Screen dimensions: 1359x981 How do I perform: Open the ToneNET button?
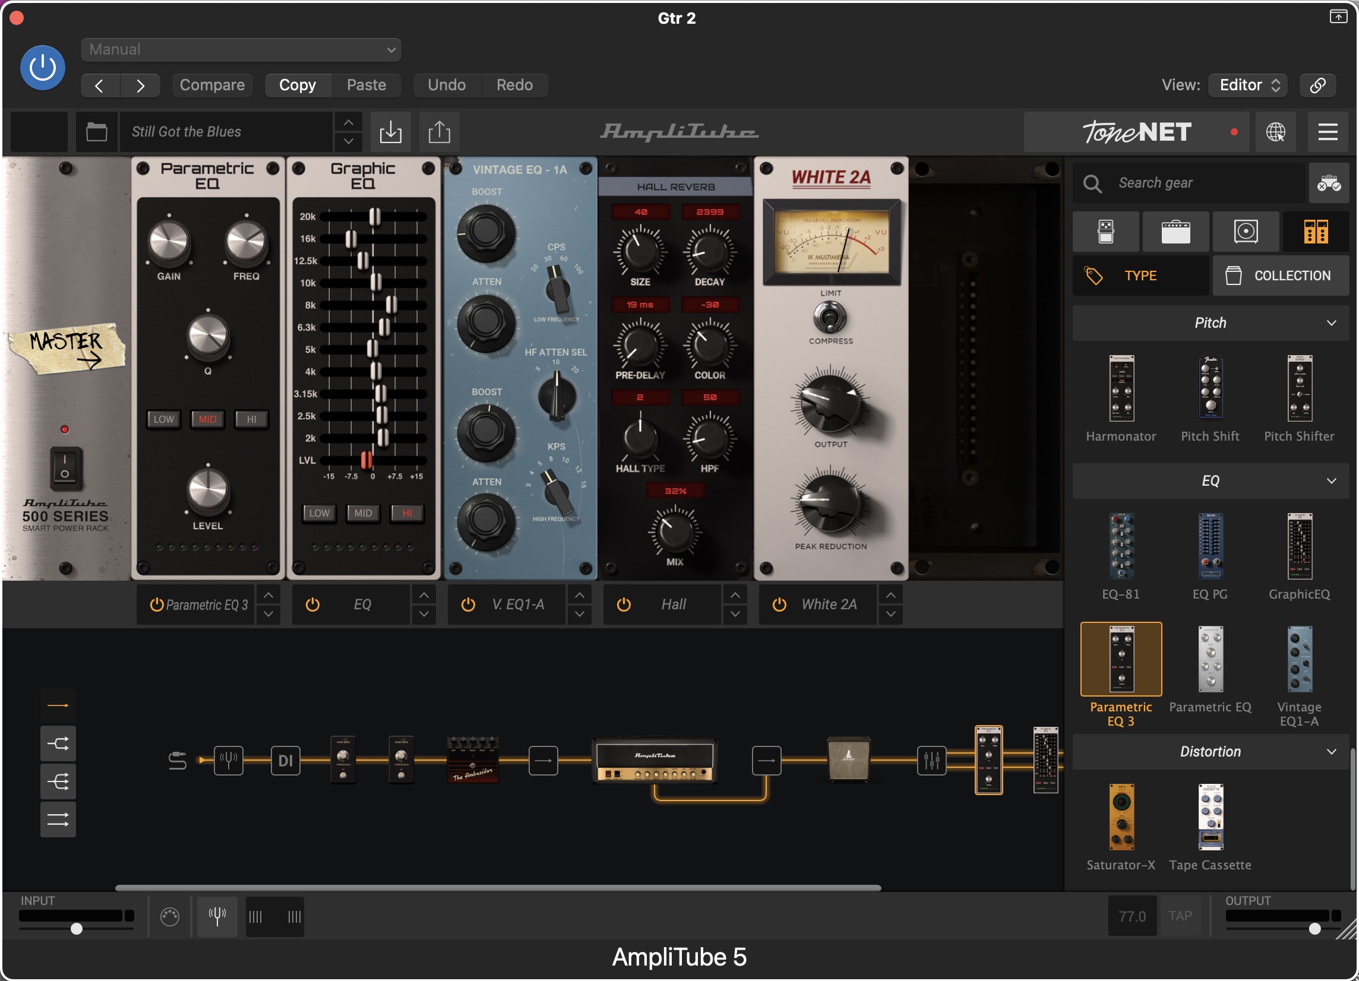[x=1136, y=132]
